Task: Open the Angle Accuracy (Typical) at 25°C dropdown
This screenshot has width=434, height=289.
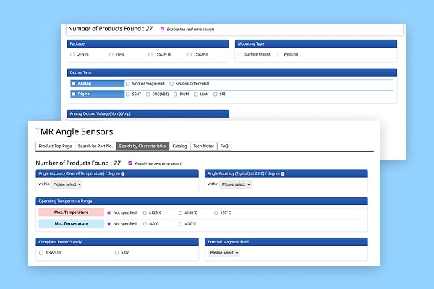Action: pyautogui.click(x=235, y=184)
